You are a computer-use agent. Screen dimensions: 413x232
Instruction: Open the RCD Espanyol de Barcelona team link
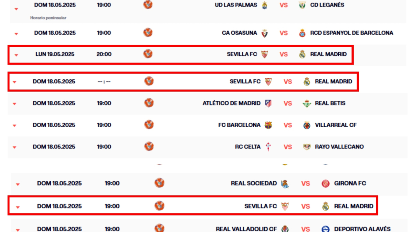click(x=351, y=33)
